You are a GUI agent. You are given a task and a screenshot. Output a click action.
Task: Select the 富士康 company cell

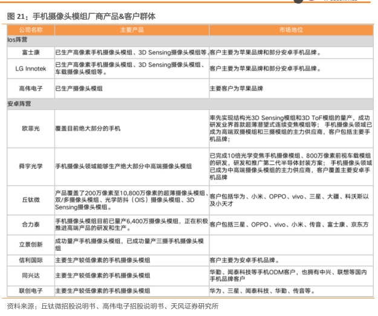[x=30, y=53]
